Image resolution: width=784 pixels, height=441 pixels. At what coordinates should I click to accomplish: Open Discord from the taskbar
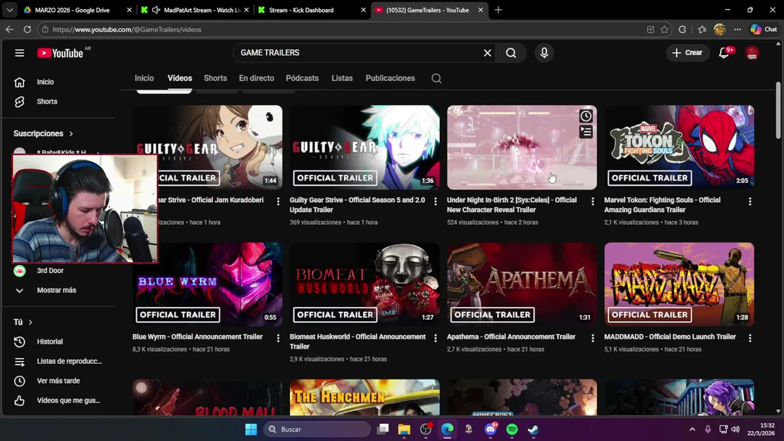(490, 429)
